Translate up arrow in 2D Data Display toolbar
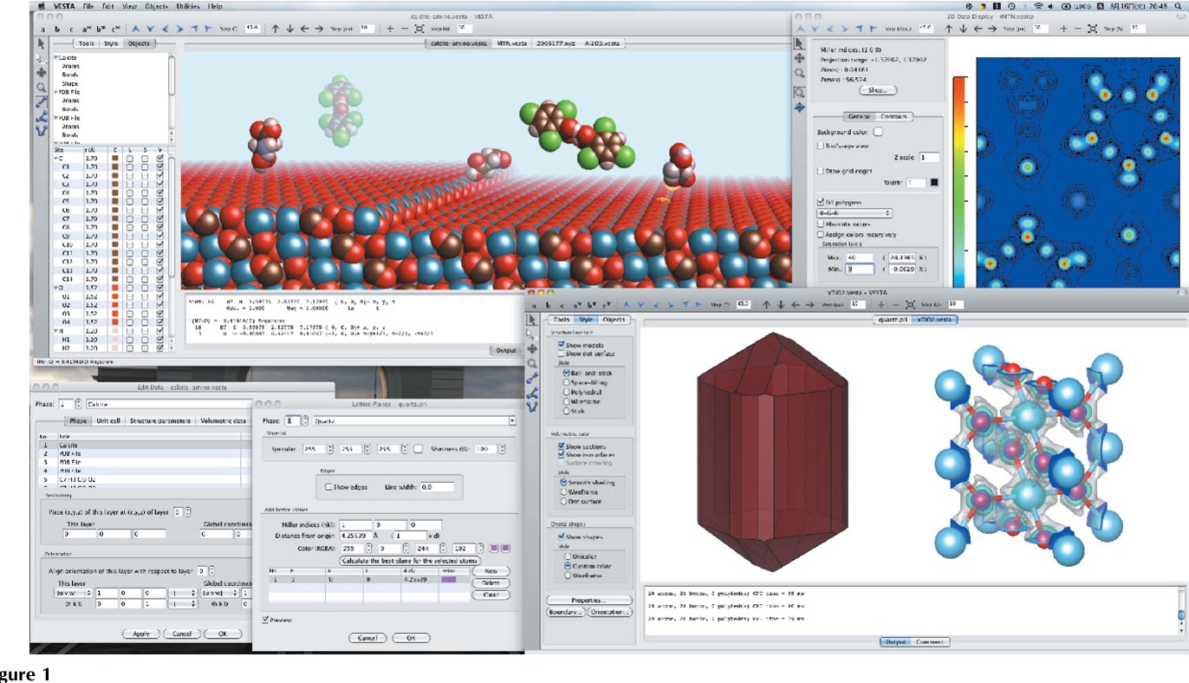The image size is (1189, 683). (x=949, y=28)
